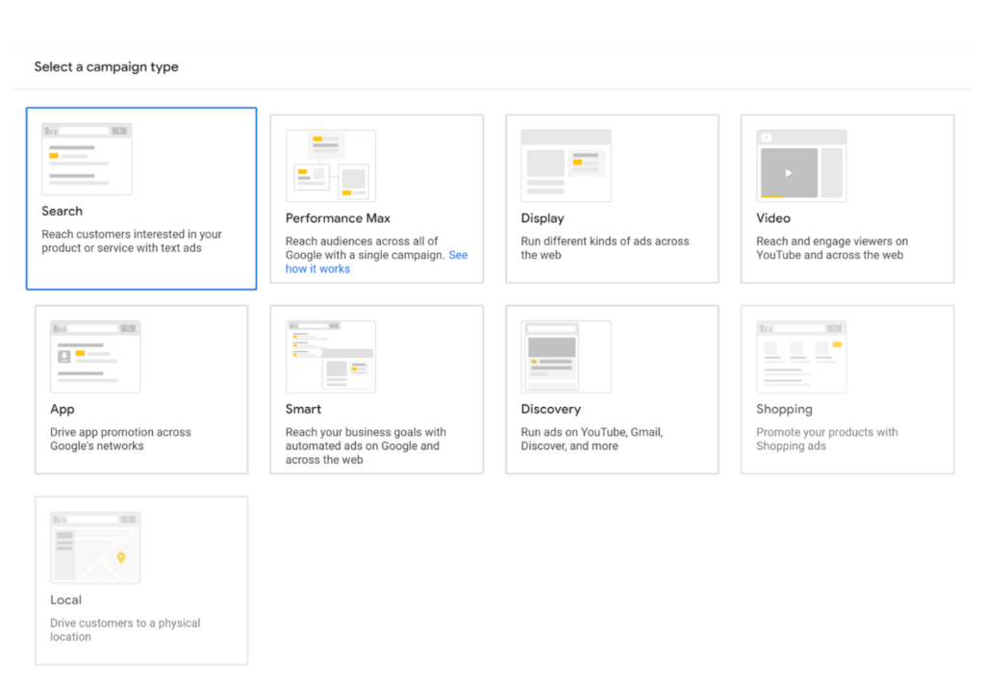
Task: Choose the App campaign title label
Action: 63,409
